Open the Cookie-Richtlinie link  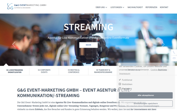pyautogui.click(x=159, y=70)
